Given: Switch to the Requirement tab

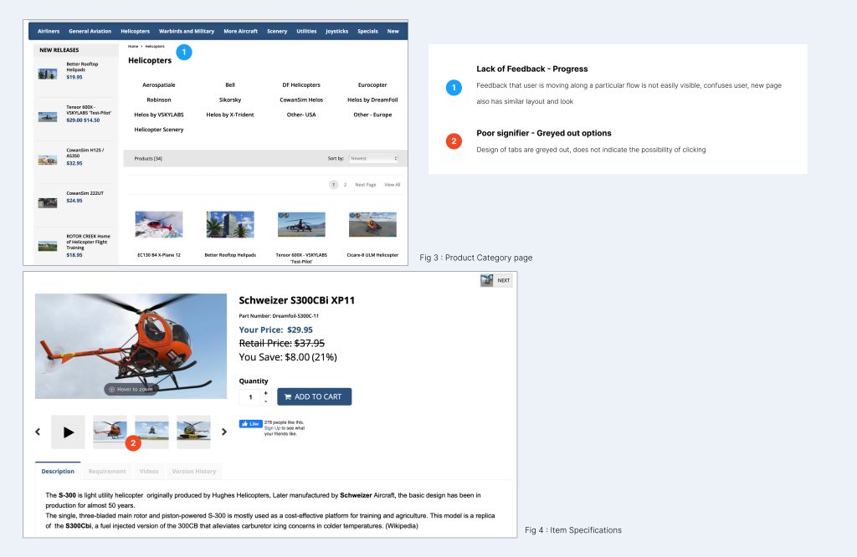Looking at the screenshot, I should (x=107, y=471).
